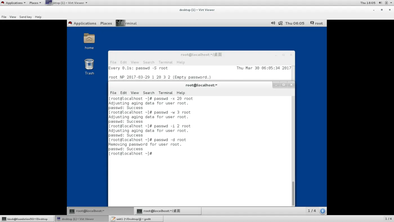
Task: Click the front terminal title bar root@localhost:~
Action: pyautogui.click(x=202, y=85)
